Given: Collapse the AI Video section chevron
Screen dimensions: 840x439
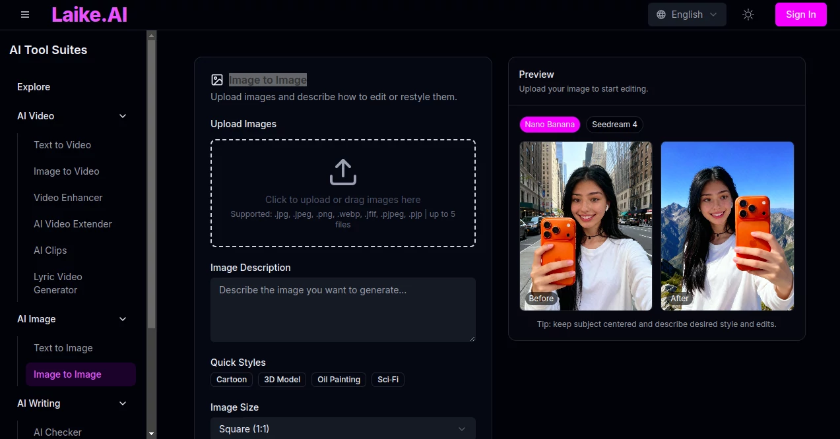Looking at the screenshot, I should coord(122,115).
